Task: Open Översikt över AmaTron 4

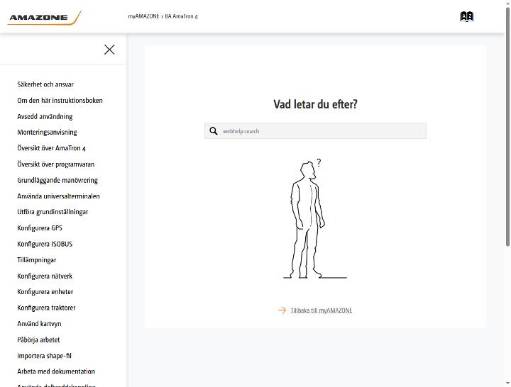Action: tap(51, 148)
